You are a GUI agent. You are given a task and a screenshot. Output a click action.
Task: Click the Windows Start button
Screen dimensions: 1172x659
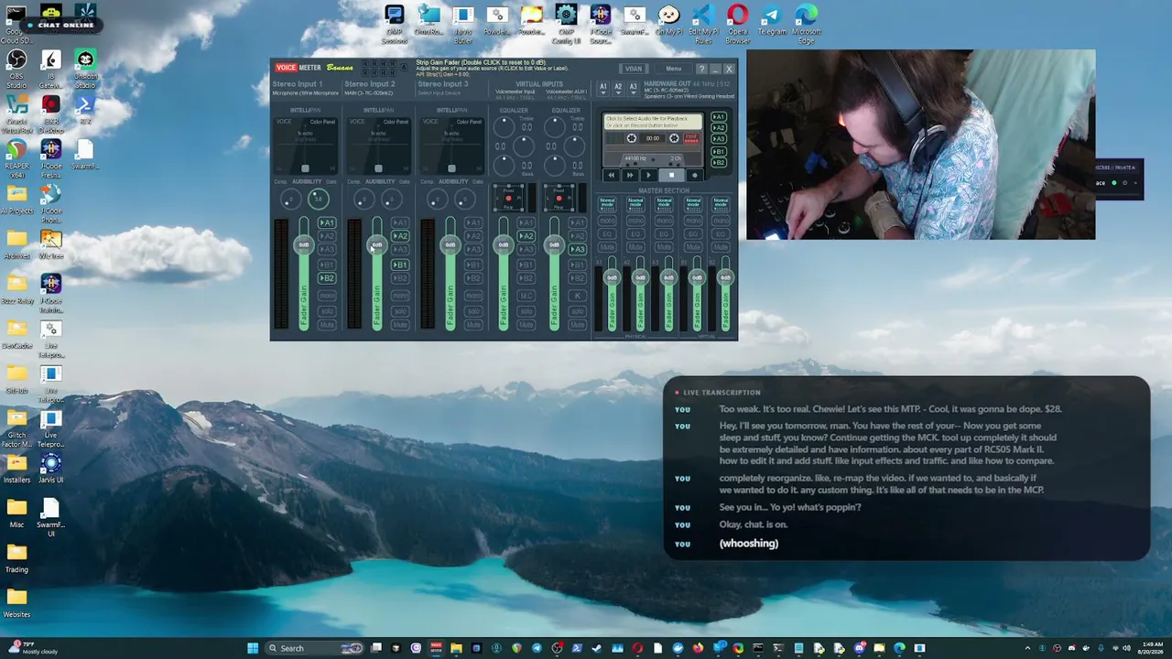coord(253,648)
